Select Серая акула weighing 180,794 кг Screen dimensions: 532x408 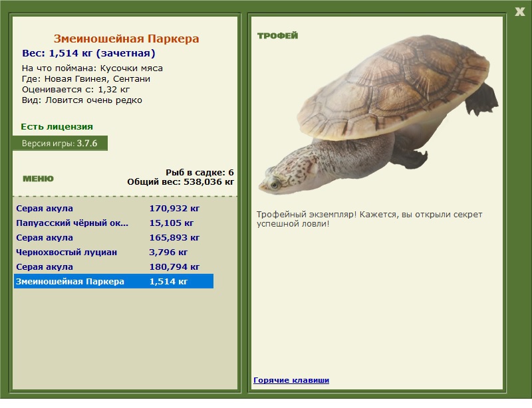pyautogui.click(x=114, y=266)
